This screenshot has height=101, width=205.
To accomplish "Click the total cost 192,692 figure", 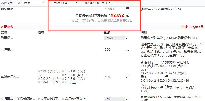I will 116,15.
